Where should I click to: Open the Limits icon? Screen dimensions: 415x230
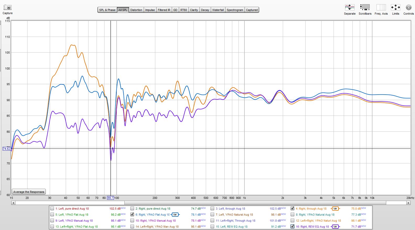(x=395, y=8)
